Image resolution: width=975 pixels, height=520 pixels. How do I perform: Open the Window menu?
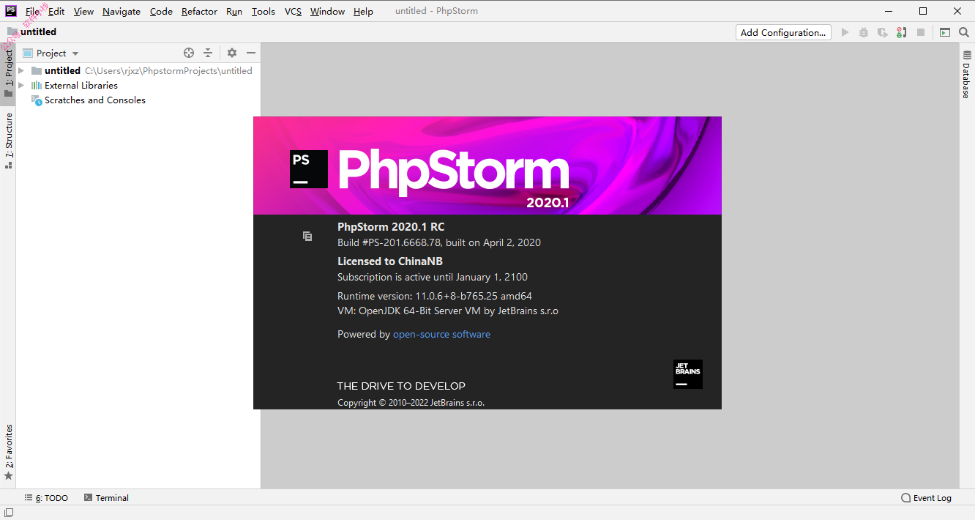pos(327,11)
